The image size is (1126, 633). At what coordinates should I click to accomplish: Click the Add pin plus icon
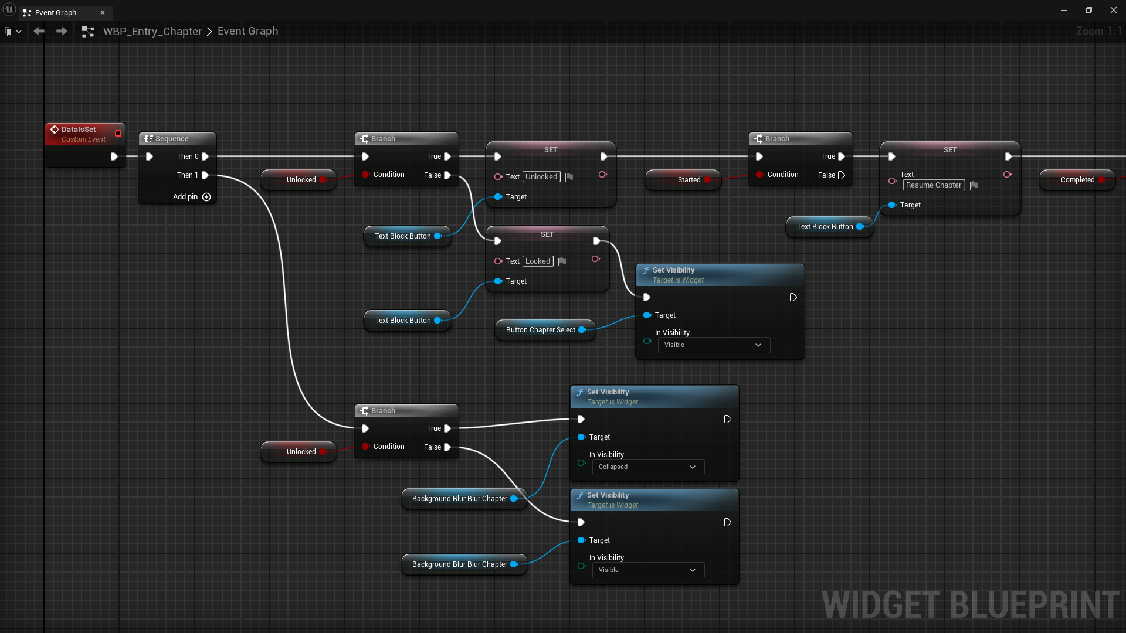206,197
